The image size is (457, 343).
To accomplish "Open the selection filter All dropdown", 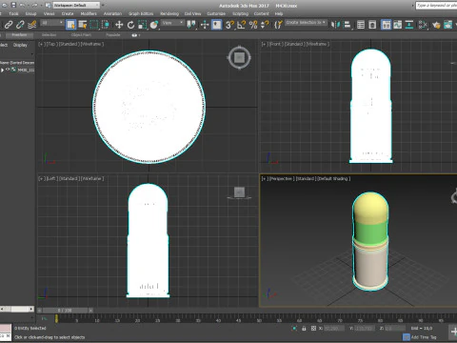I will (x=52, y=23).
